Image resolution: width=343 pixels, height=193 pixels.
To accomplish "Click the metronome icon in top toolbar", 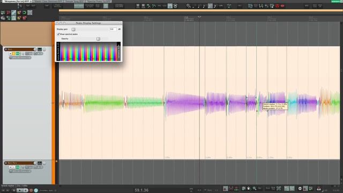I will pos(175,6).
